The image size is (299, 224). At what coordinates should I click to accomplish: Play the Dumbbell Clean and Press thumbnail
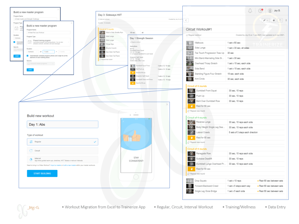pos(133,80)
